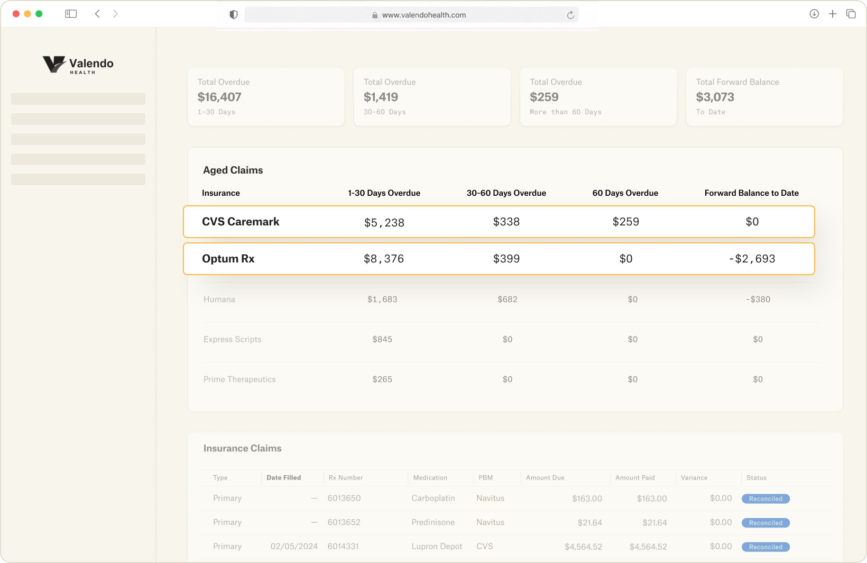Screen dimensions: 867x563
Task: Sort claims by Rx Number column
Action: (346, 478)
